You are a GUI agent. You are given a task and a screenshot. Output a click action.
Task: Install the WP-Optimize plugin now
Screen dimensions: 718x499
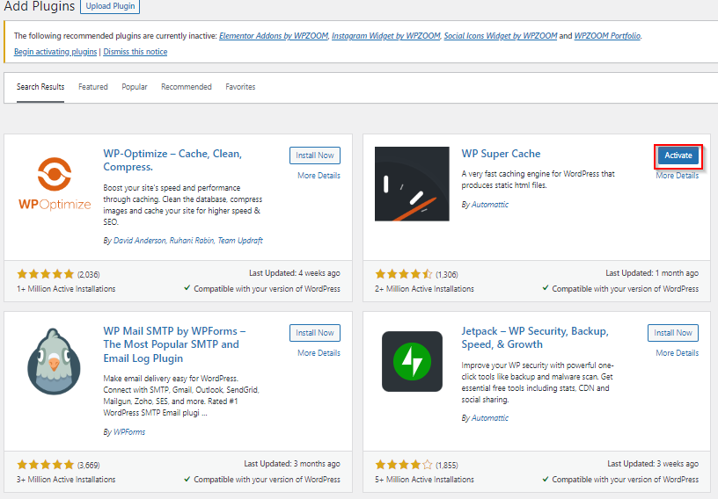[x=315, y=155]
